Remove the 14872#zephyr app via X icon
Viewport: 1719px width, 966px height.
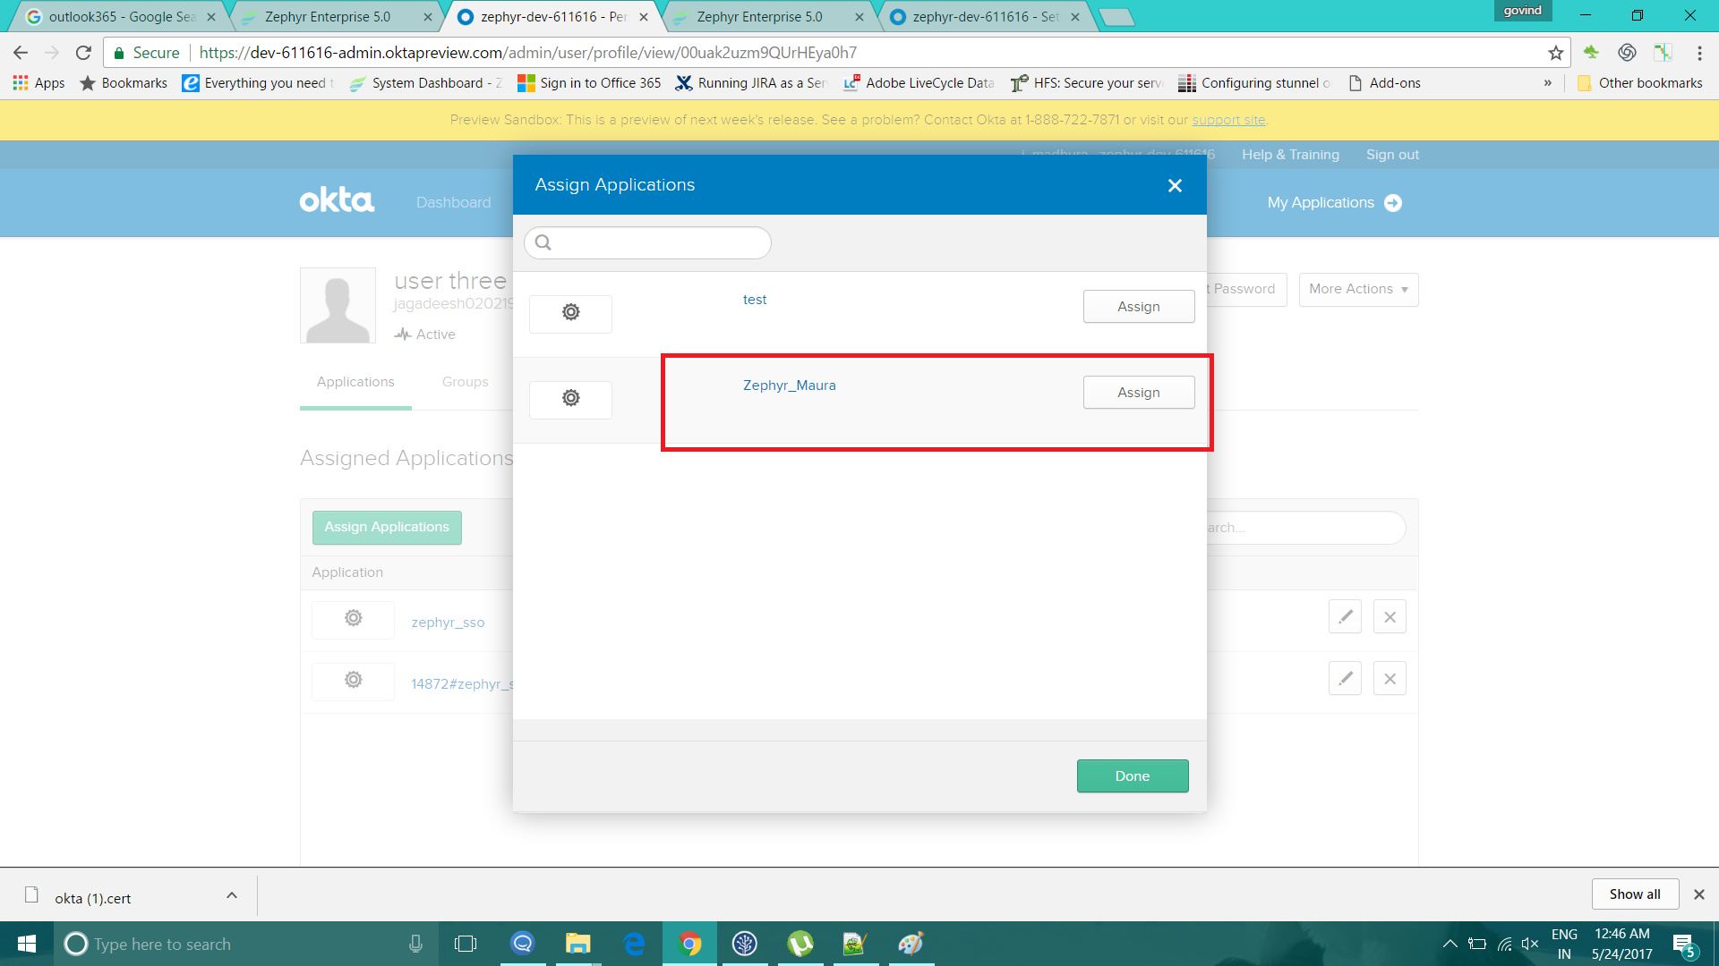[1390, 679]
